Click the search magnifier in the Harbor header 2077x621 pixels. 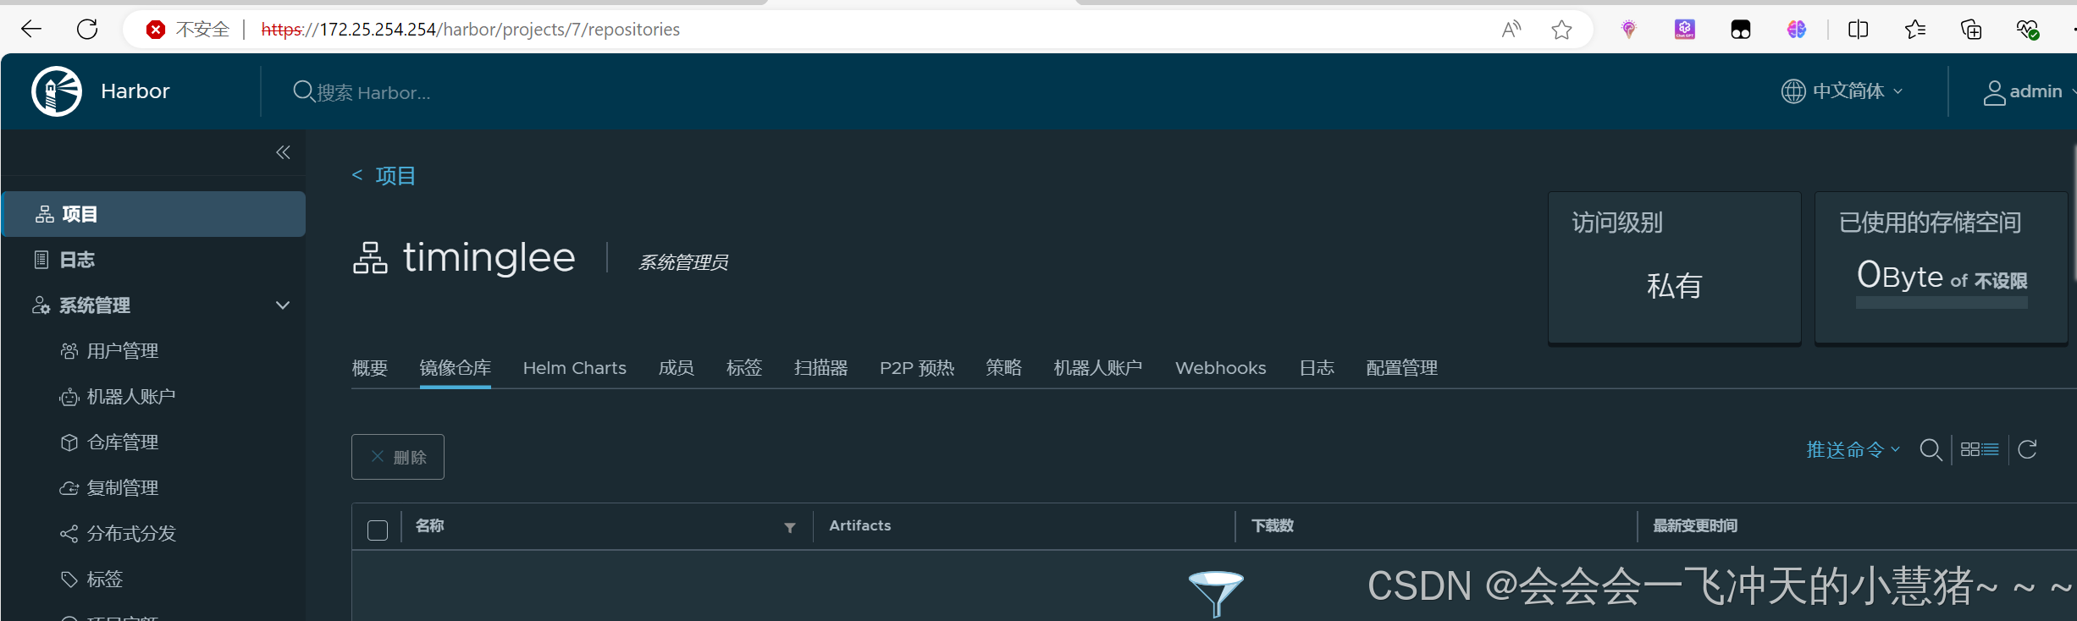tap(303, 91)
